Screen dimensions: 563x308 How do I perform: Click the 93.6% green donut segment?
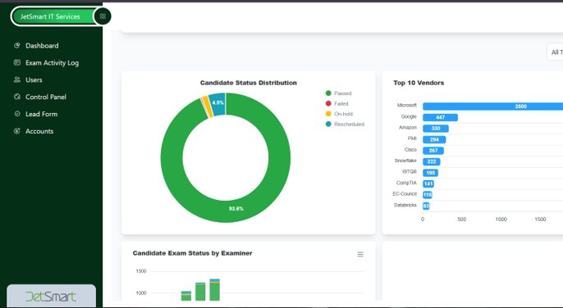tap(236, 209)
